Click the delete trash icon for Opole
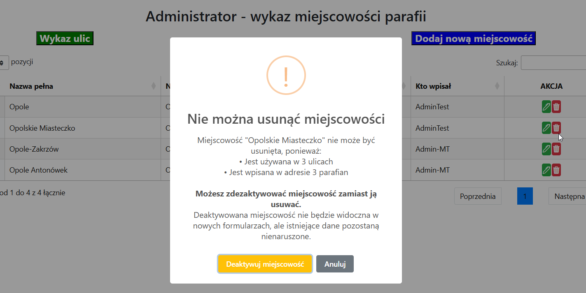 [x=556, y=106]
